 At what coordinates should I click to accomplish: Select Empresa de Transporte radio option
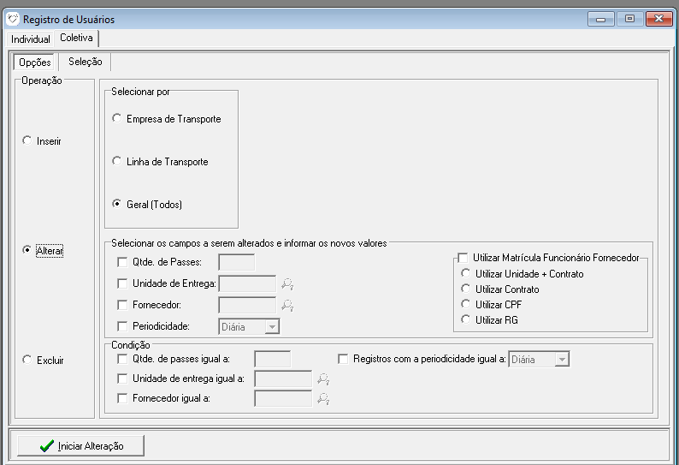coord(117,119)
